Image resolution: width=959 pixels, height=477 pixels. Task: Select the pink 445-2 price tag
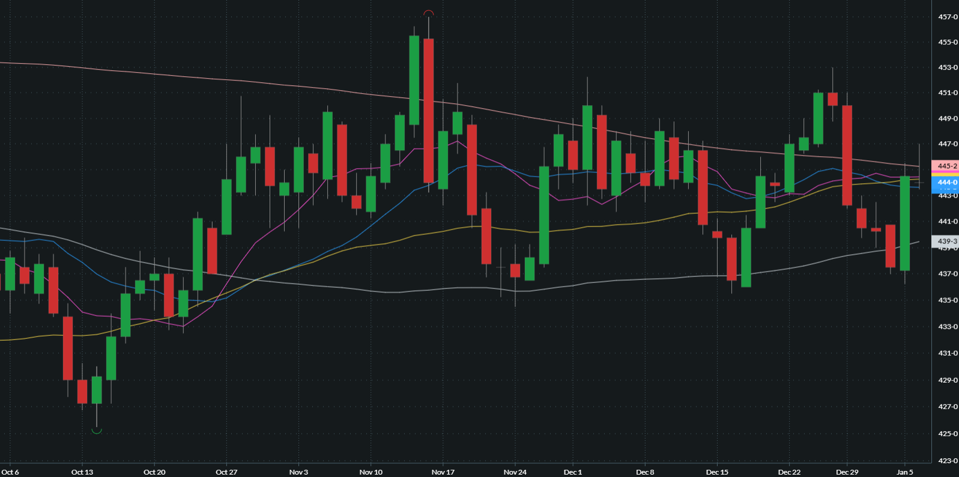tap(945, 166)
